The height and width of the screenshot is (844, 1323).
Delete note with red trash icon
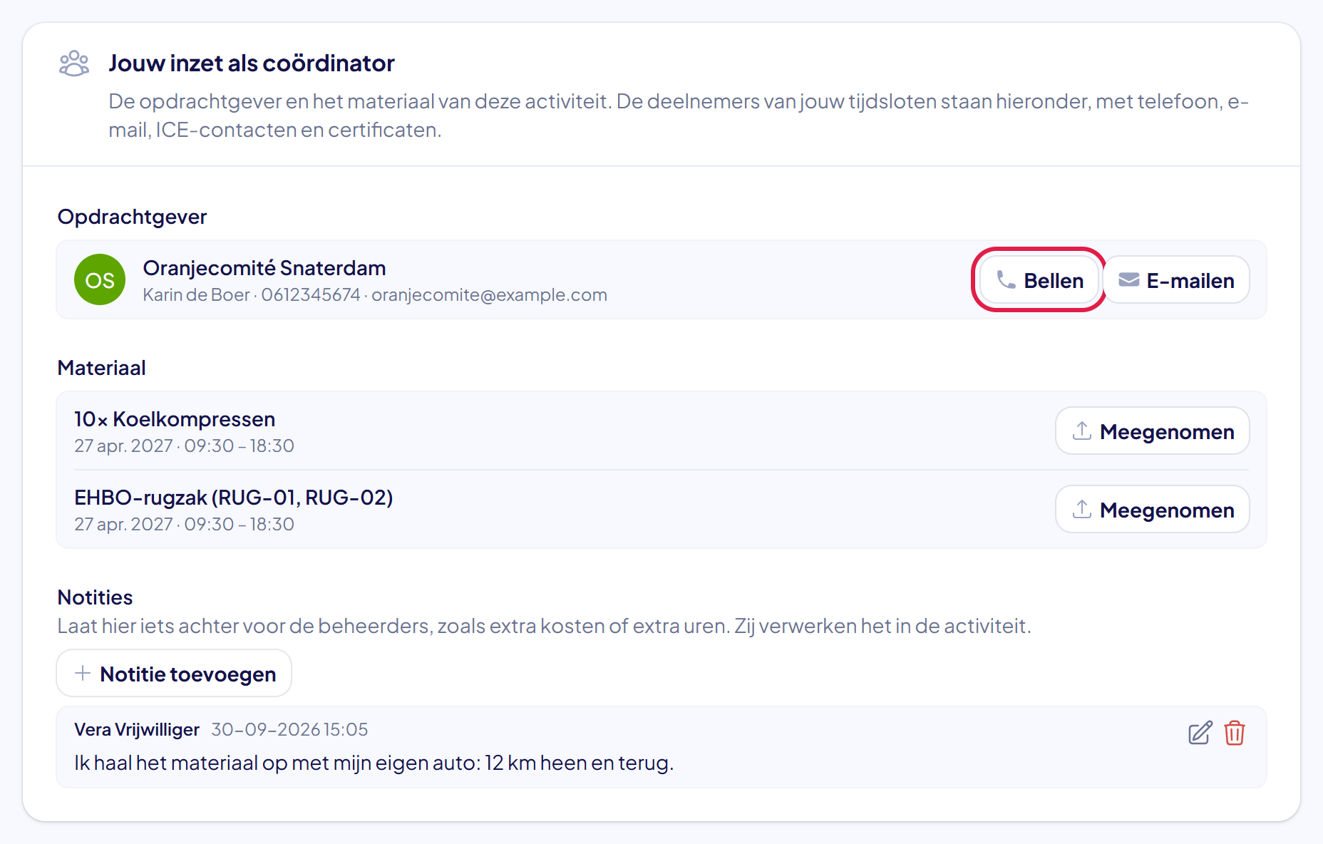[x=1235, y=733]
